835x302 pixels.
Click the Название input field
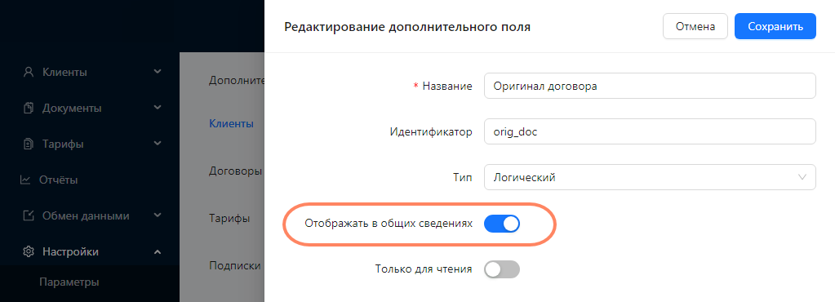coord(650,86)
